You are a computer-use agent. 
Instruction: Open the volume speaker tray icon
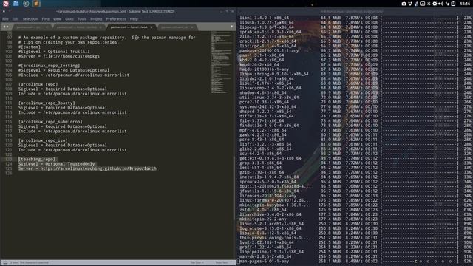(x=441, y=4)
